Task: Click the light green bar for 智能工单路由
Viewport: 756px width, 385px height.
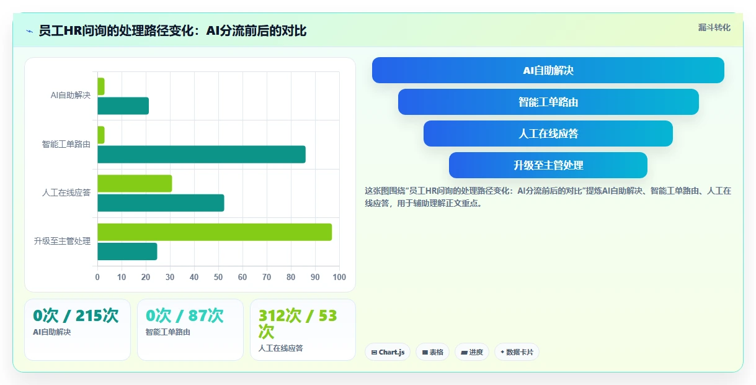Action: tap(101, 135)
